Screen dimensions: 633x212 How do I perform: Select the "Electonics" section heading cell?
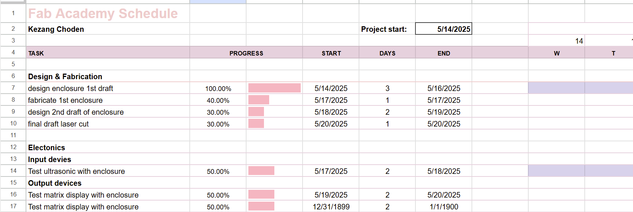46,148
